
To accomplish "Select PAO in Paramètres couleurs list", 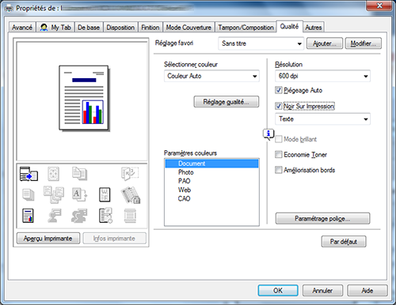I will click(x=211, y=181).
